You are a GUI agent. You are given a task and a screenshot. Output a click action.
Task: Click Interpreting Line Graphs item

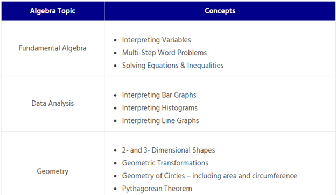(160, 121)
